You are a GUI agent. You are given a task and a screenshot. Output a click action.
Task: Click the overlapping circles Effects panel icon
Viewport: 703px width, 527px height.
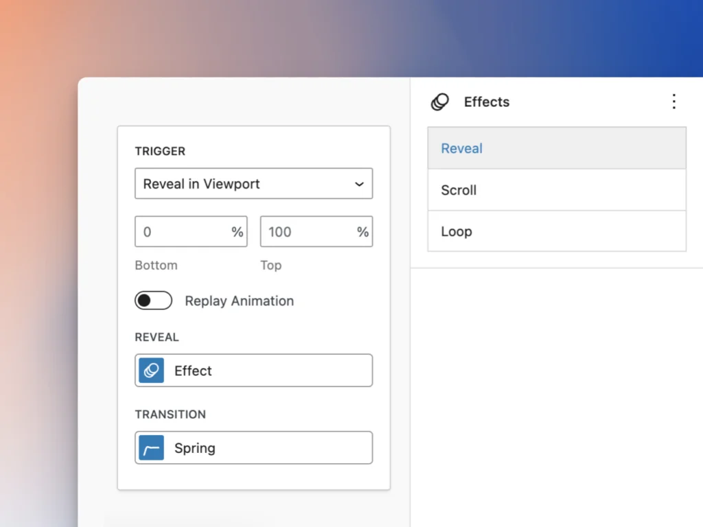click(439, 102)
